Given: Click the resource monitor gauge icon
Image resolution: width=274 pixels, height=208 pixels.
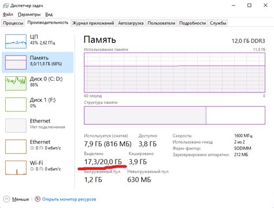Looking at the screenshot, I should (38, 199).
